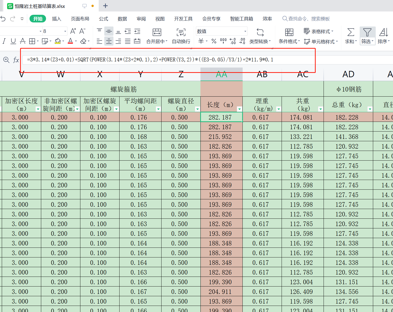Select cell with value 215.952
Image resolution: width=393 pixels, height=312 pixels.
pyautogui.click(x=222, y=137)
